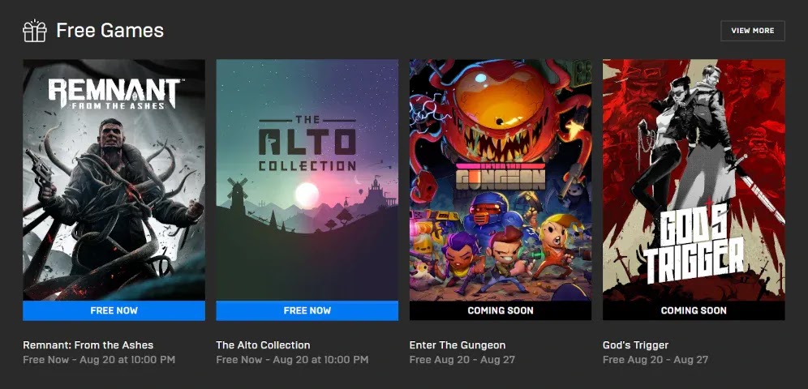
Task: Open Enter The Gungeon cover art
Action: (x=501, y=180)
